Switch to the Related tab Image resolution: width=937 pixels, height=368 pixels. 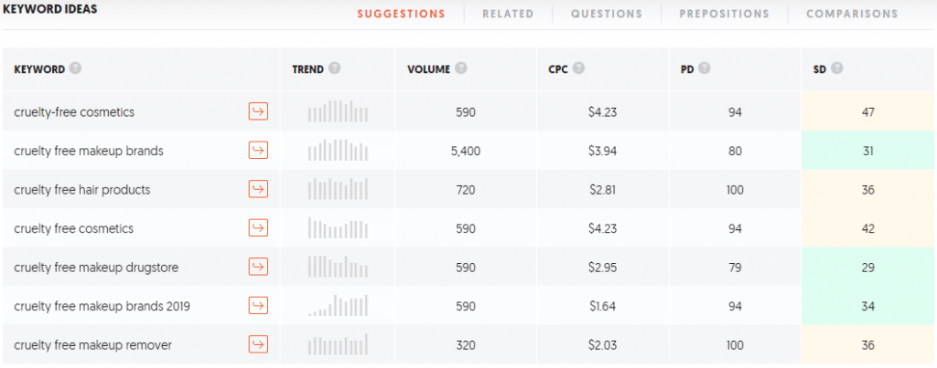[508, 14]
